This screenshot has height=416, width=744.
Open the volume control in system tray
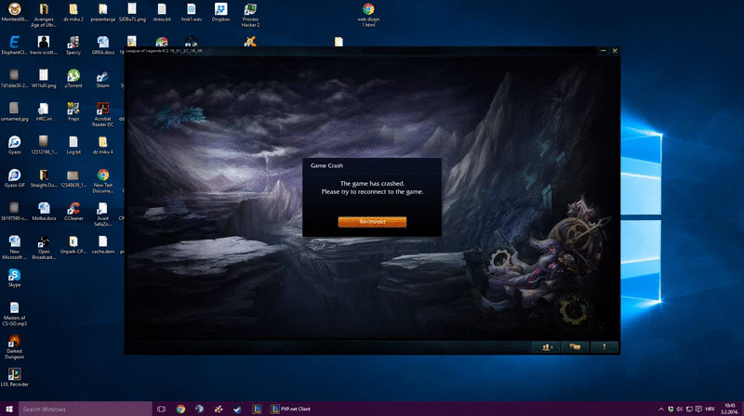pyautogui.click(x=680, y=409)
